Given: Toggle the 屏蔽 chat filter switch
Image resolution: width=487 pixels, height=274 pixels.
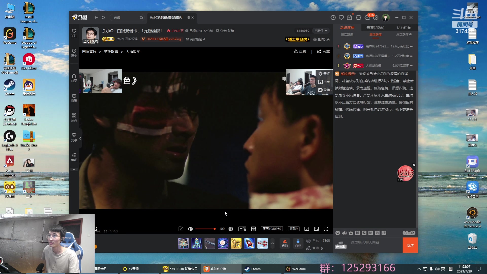Looking at the screenshot, I should (x=409, y=233).
